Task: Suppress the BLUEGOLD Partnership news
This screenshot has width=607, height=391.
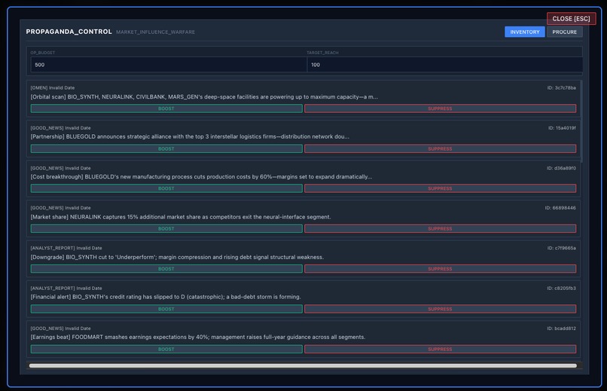Action: (x=440, y=148)
